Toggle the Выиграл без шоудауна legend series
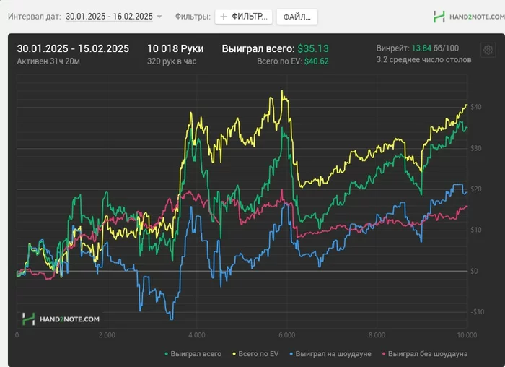Viewport: 505px width, 367px height. (424, 354)
